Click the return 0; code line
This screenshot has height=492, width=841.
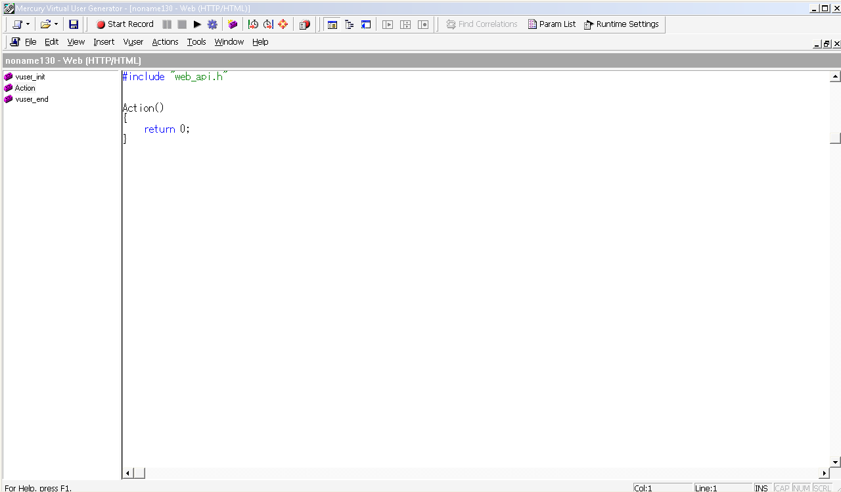(167, 129)
